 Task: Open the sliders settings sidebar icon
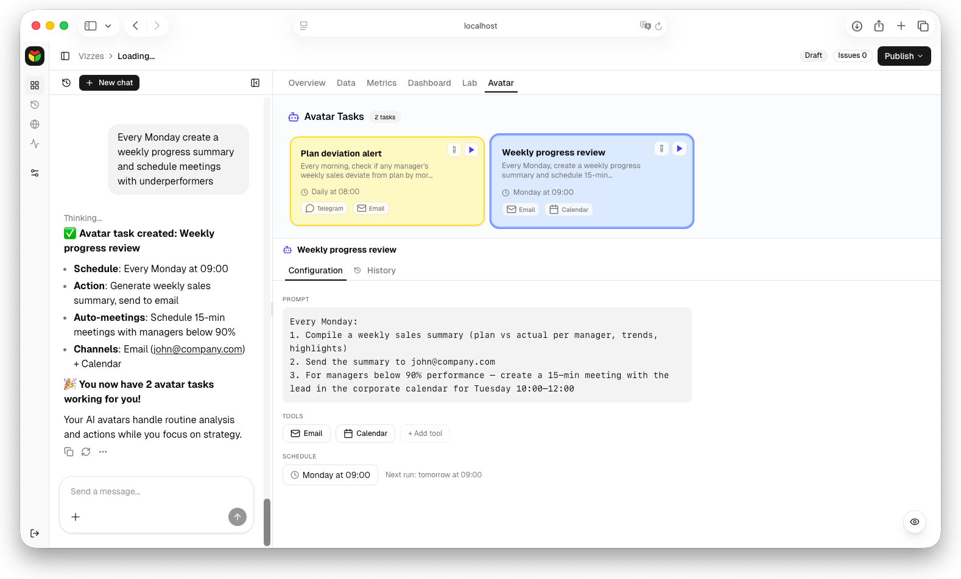click(35, 173)
